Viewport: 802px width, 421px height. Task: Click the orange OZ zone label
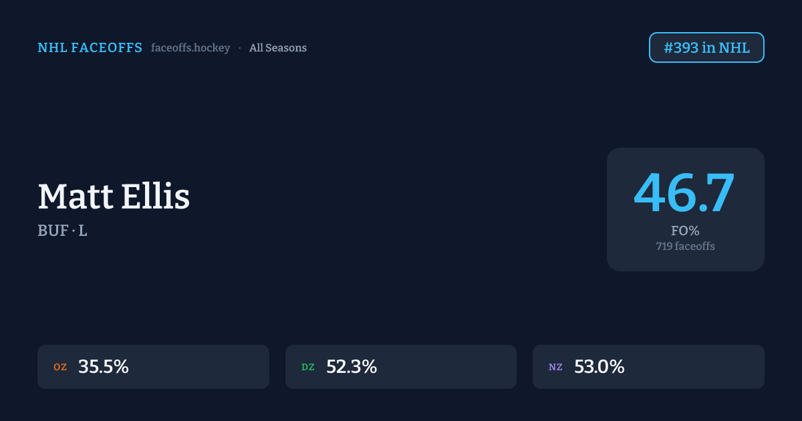point(60,367)
